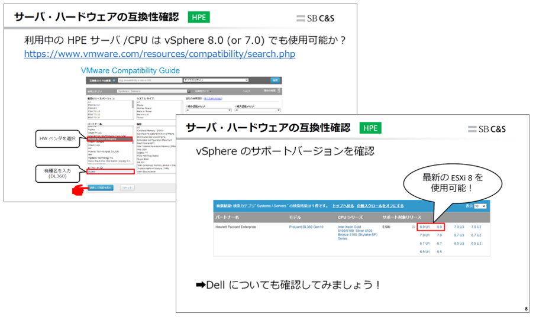This screenshot has height=317, width=536.
Task: Open the 6.7 U1 release link
Action: click(425, 244)
